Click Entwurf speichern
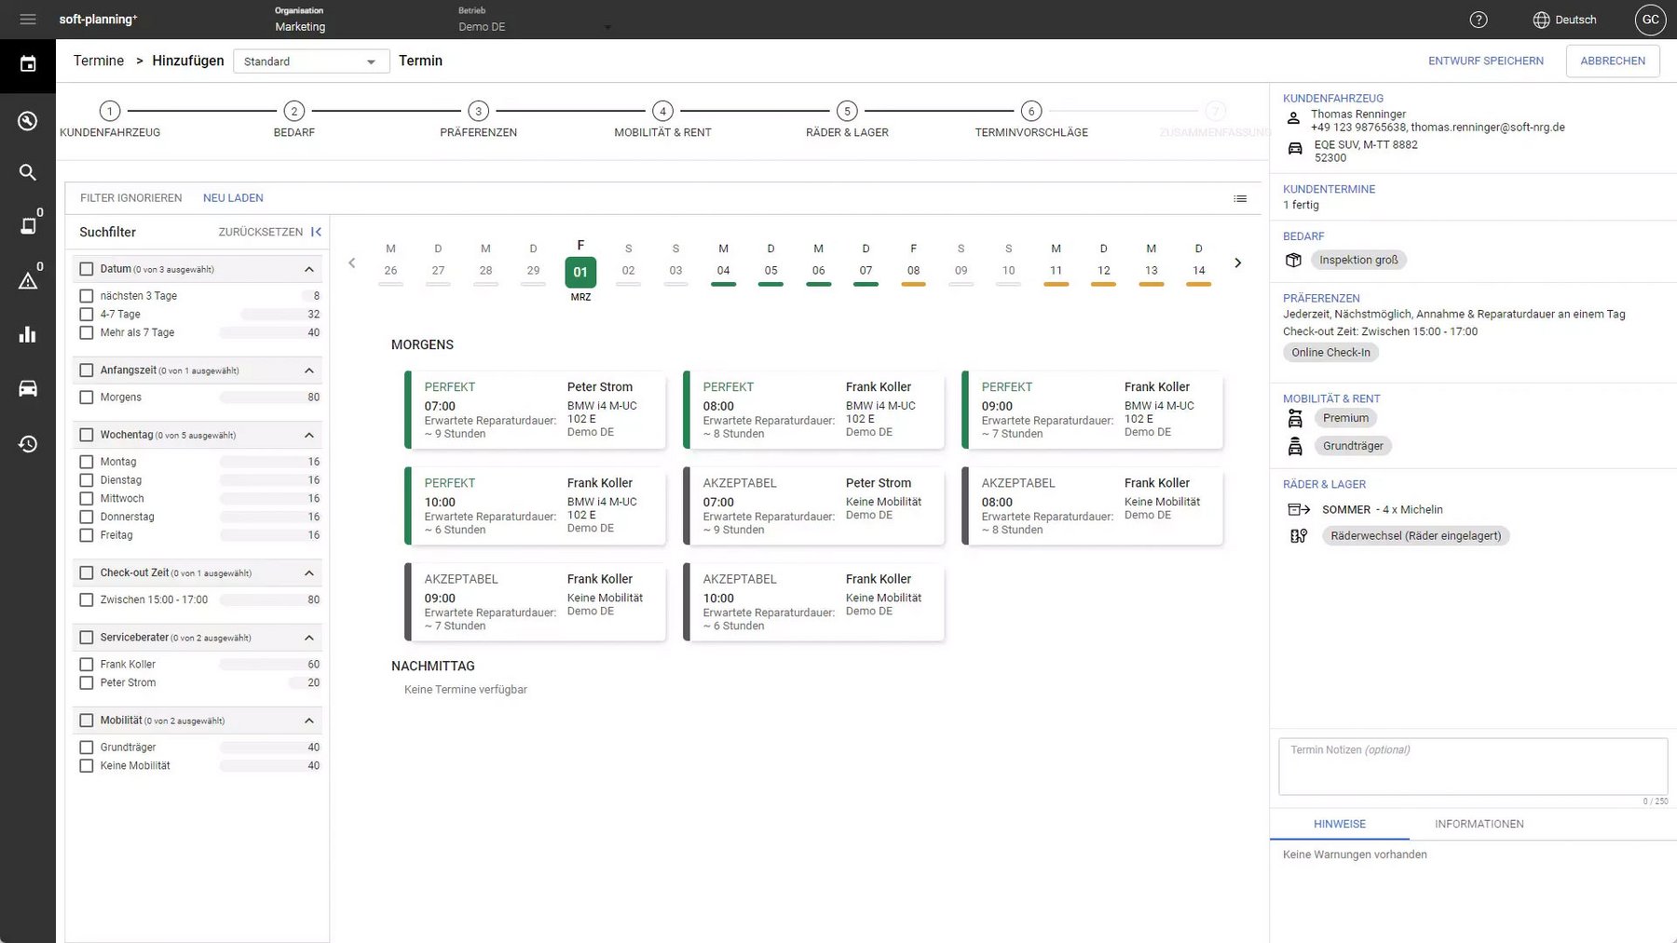This screenshot has height=943, width=1677. (1486, 61)
